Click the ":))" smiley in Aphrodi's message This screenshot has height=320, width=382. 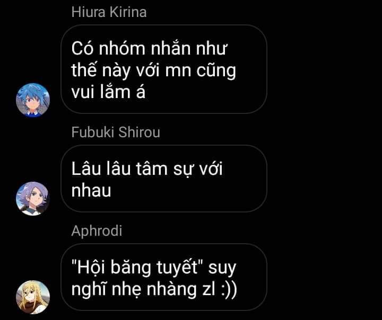click(x=229, y=290)
